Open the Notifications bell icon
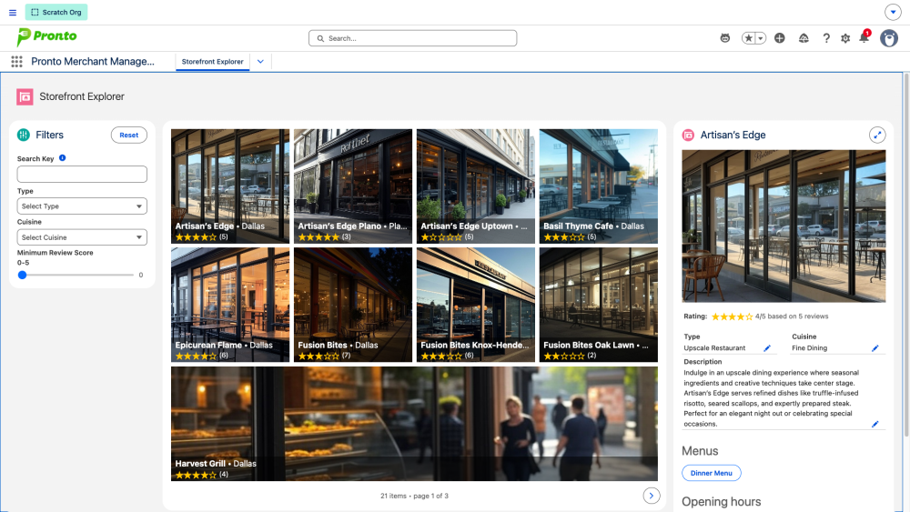 [864, 37]
